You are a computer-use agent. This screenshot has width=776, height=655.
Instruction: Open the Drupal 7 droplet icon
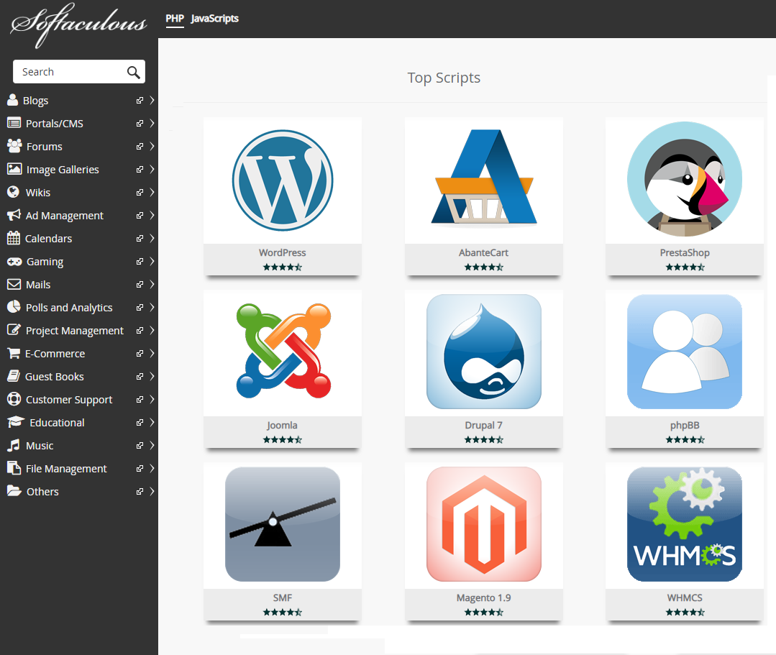point(483,351)
